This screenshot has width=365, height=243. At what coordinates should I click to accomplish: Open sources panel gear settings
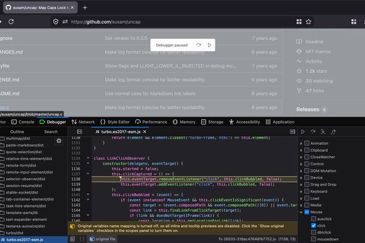(x=59, y=141)
